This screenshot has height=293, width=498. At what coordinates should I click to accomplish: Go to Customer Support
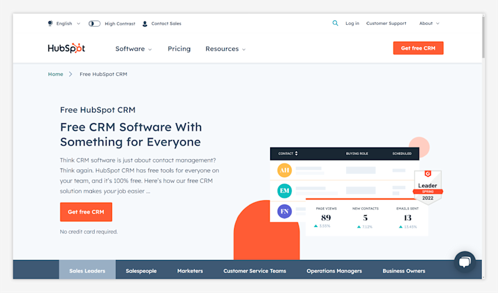point(386,23)
